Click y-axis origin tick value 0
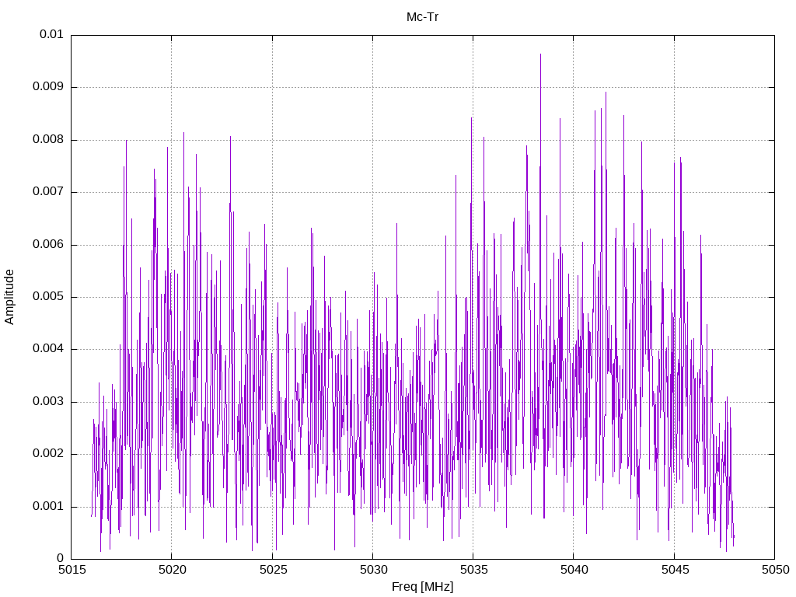The width and height of the screenshot is (796, 597). coord(61,559)
